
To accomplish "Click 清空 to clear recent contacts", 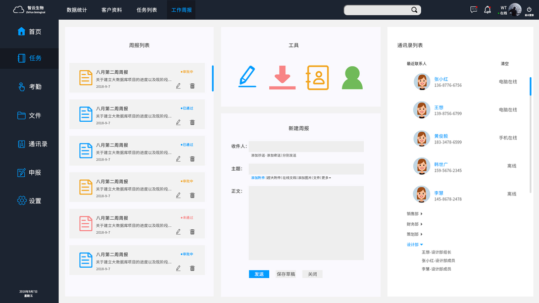I will click(505, 64).
